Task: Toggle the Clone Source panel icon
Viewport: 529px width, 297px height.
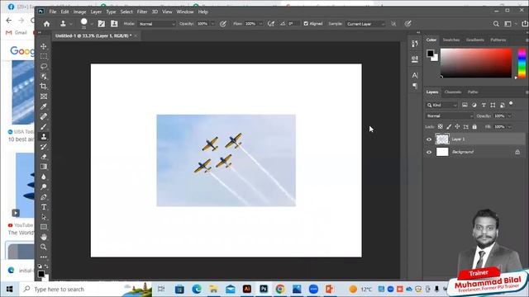Action: coord(114,24)
